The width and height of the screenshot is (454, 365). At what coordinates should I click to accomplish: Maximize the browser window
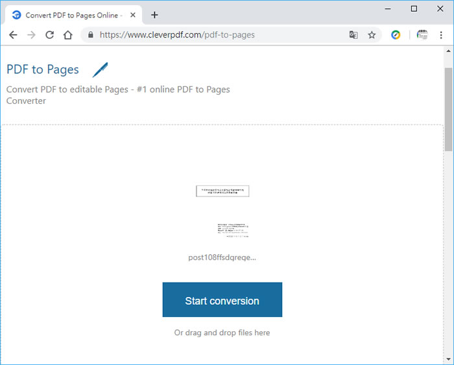(414, 9)
